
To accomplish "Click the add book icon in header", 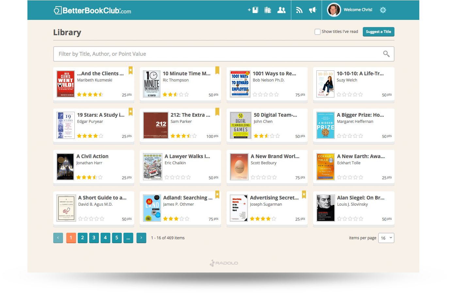I will [253, 10].
